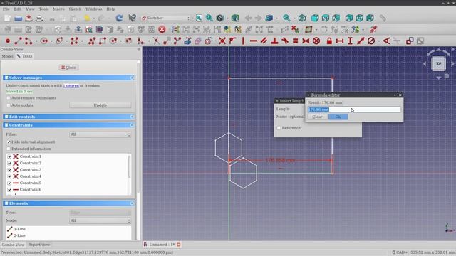
Task: Collapse the Constraints section
Action: [x=132, y=125]
